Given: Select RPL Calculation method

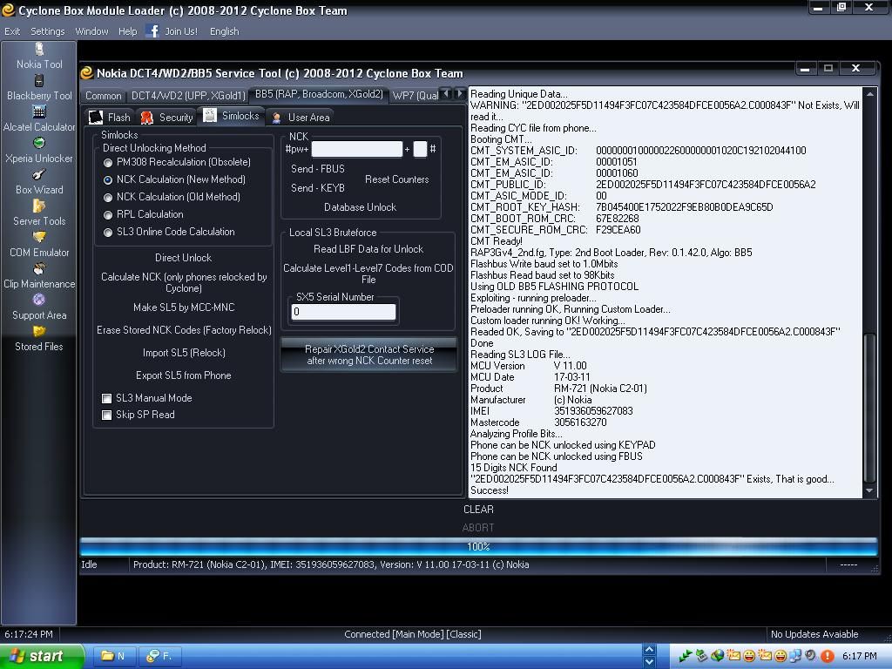Looking at the screenshot, I should tap(107, 215).
